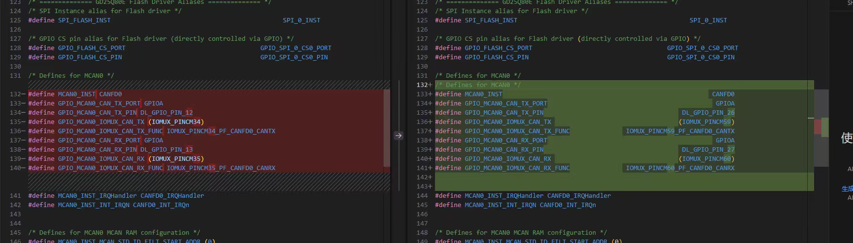Click DL_GPIO_PIN_27 on added line 139
The image size is (853, 243).
[x=708, y=149]
